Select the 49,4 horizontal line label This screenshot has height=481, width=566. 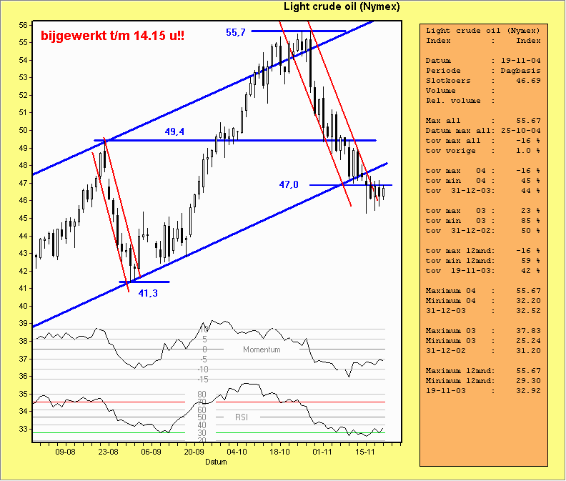(175, 132)
